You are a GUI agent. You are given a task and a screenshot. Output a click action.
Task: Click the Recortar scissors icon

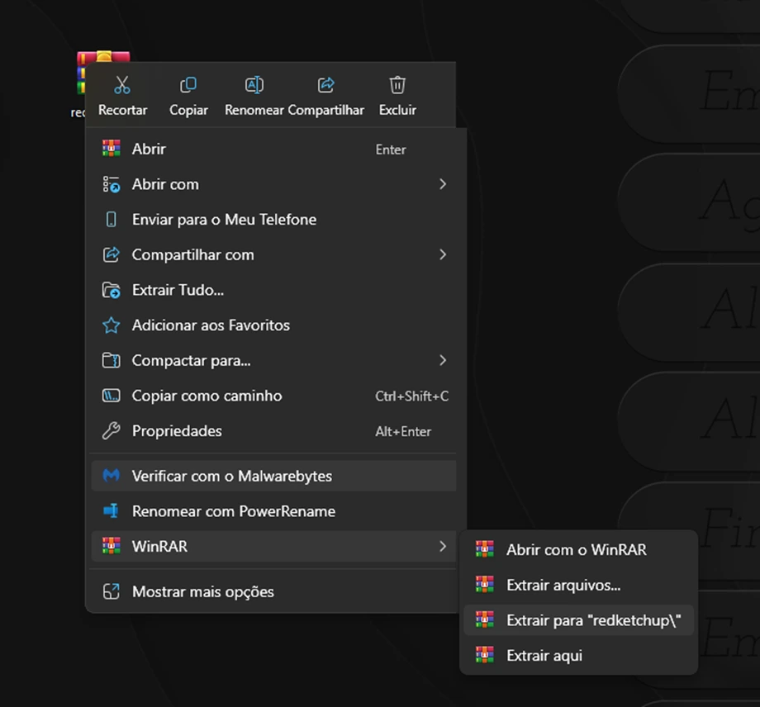pyautogui.click(x=122, y=85)
